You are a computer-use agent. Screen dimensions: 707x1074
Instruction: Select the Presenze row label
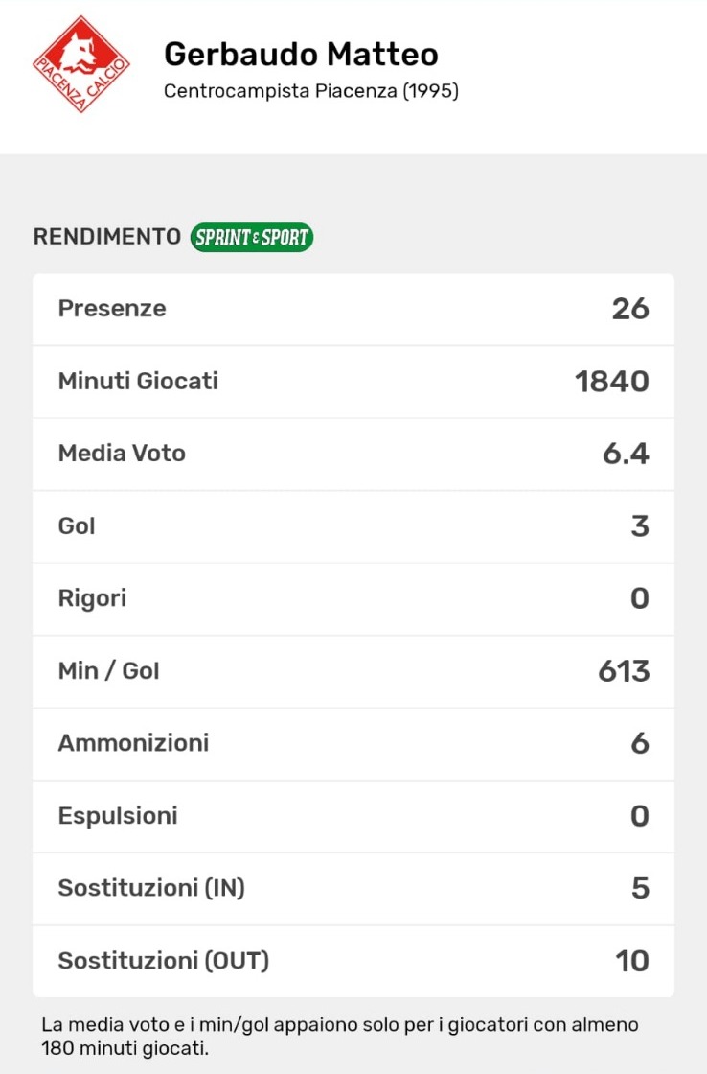[x=112, y=309]
